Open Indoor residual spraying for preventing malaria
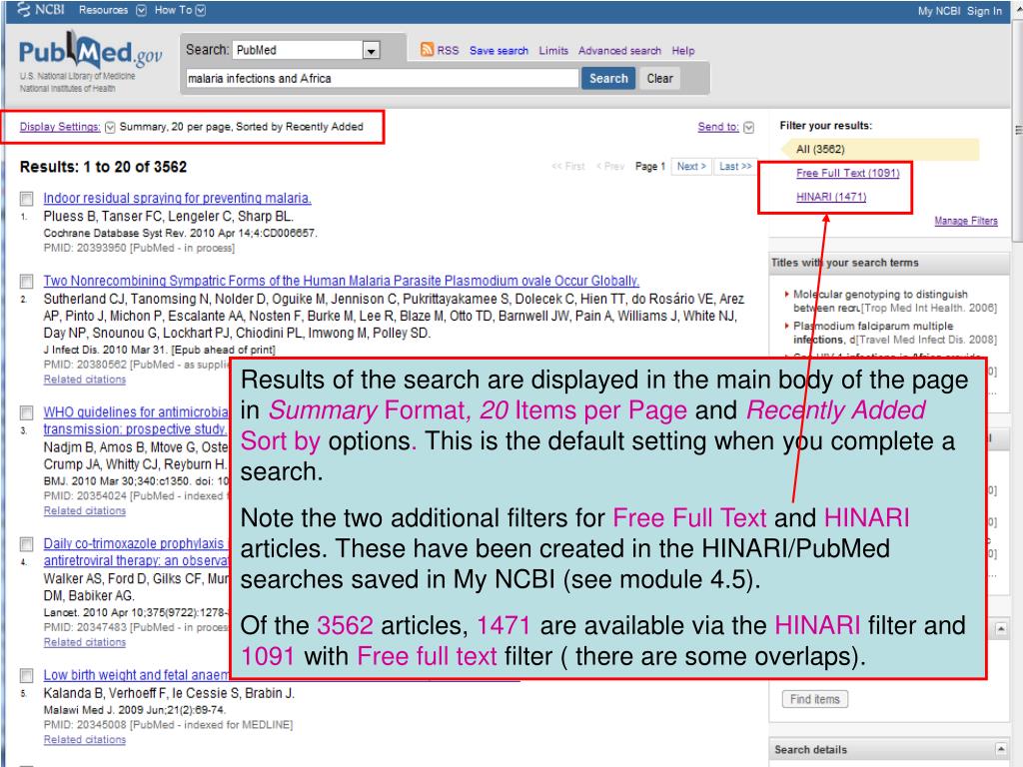This screenshot has height=767, width=1023. pyautogui.click(x=178, y=199)
